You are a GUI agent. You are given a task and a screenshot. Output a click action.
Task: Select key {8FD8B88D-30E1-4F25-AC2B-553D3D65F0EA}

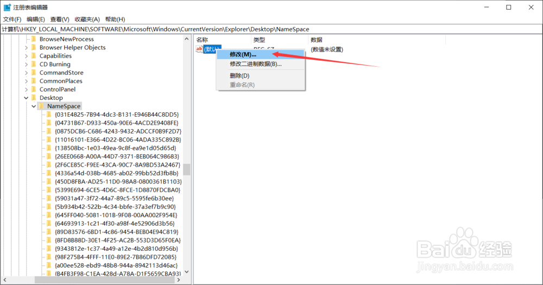(118, 240)
